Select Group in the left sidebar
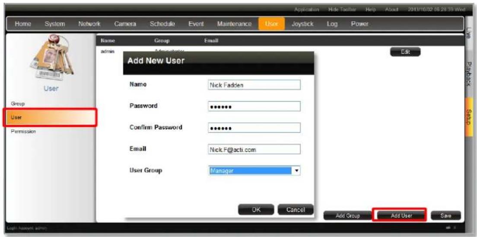The width and height of the screenshot is (477, 237). point(18,103)
